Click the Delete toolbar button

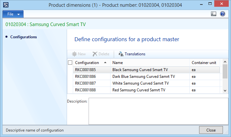tap(101, 54)
